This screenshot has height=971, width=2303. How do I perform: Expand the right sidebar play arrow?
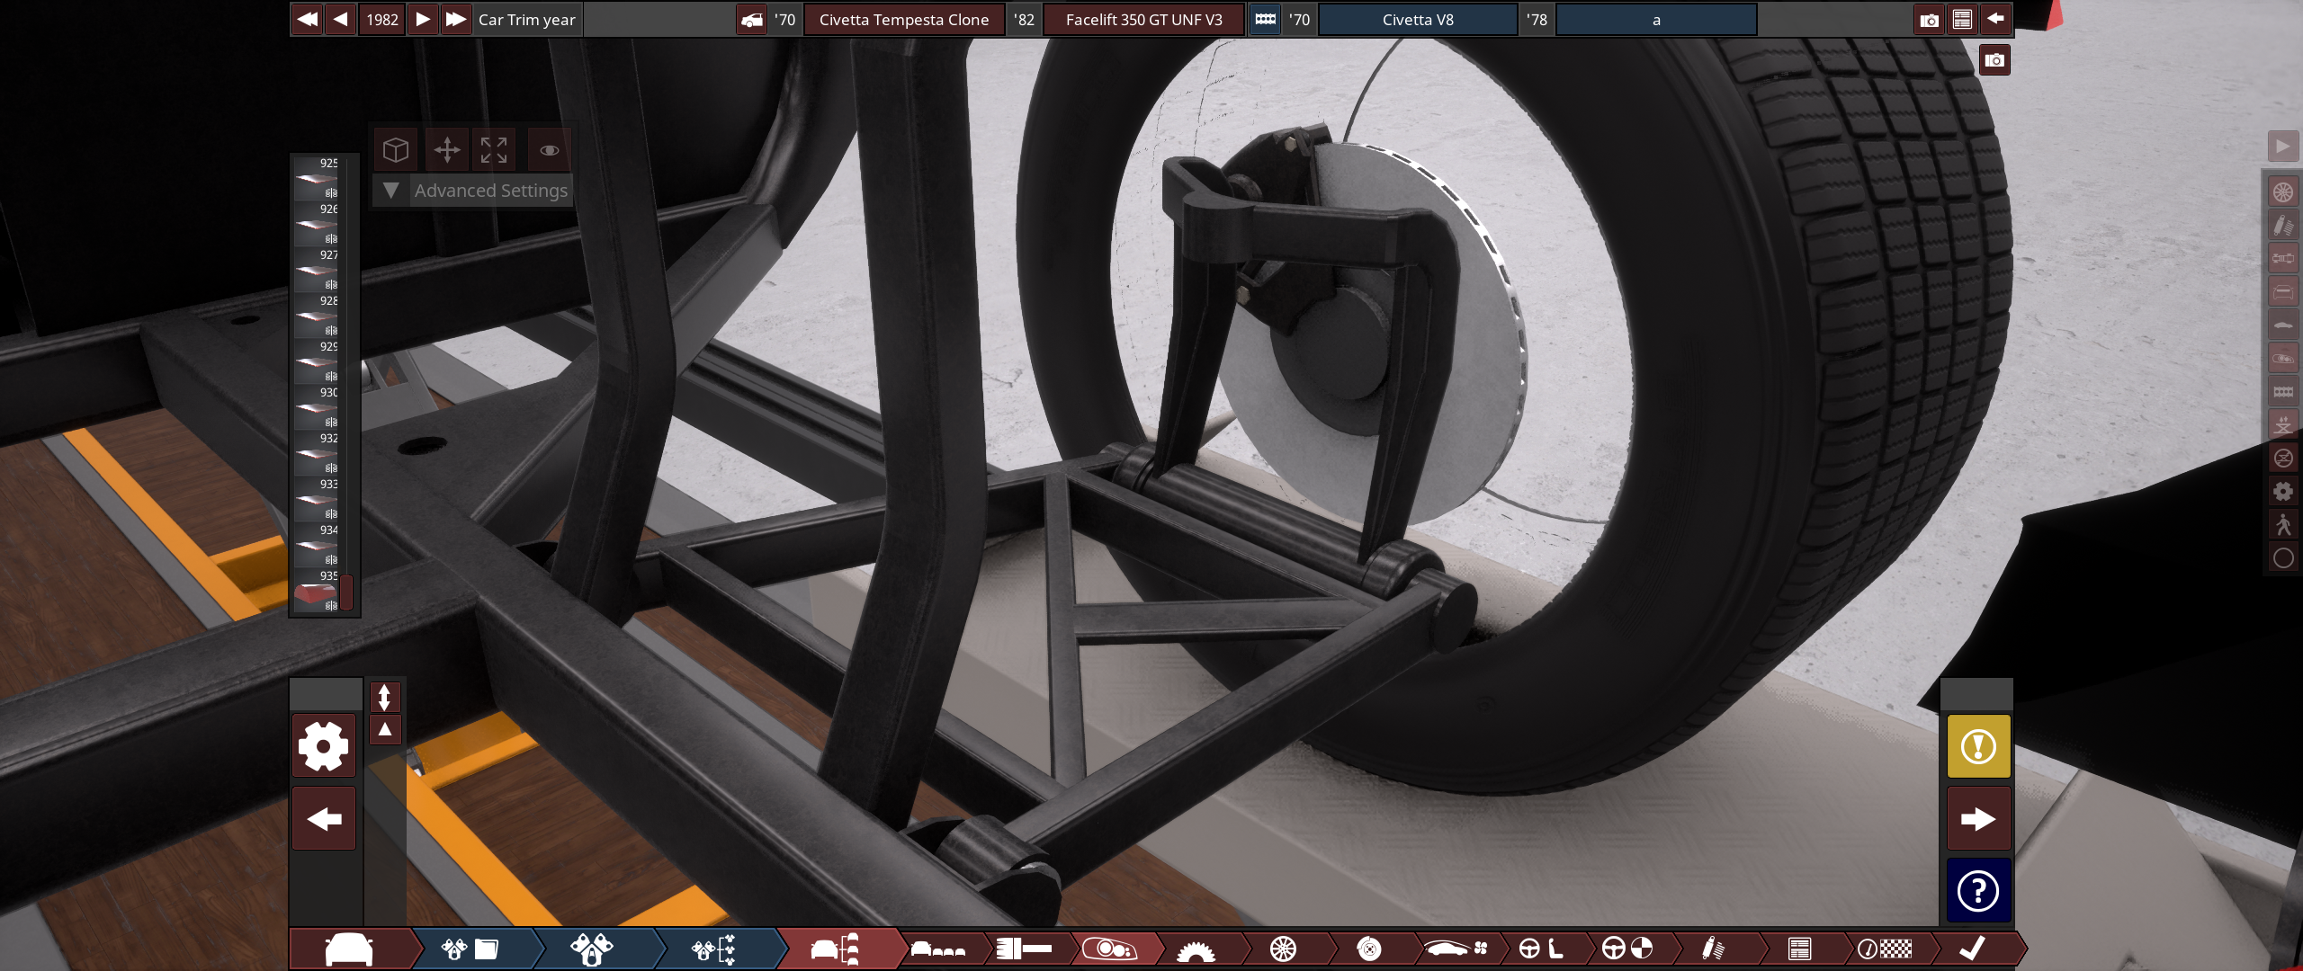click(x=2283, y=147)
